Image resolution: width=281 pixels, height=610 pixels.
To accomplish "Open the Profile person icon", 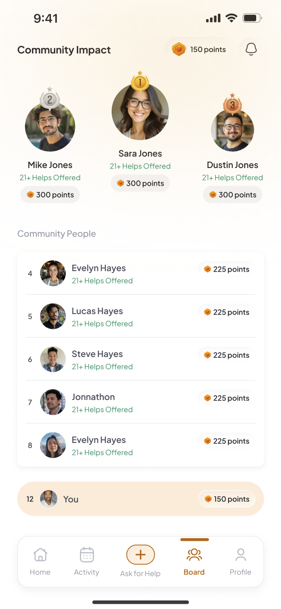I will tap(240, 555).
